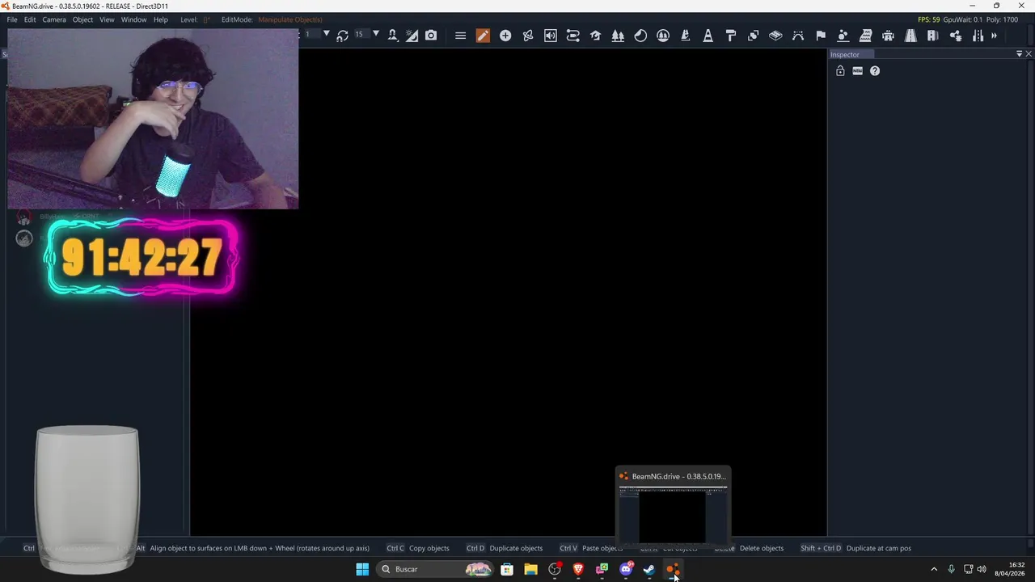
Task: Open the Window menu
Action: point(133,19)
